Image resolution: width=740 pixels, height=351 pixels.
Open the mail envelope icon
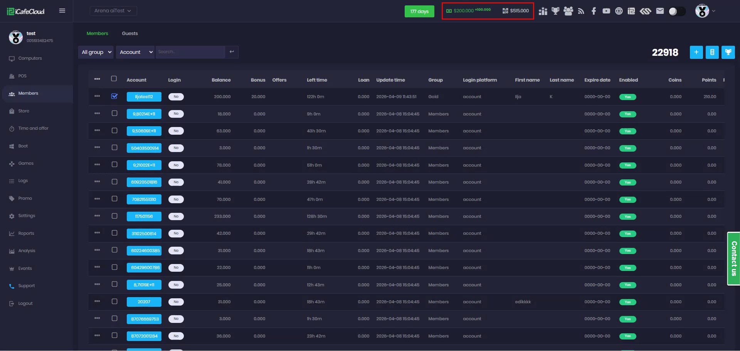pyautogui.click(x=660, y=11)
